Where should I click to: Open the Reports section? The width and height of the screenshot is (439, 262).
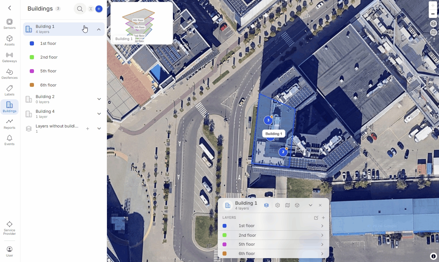[x=10, y=124]
